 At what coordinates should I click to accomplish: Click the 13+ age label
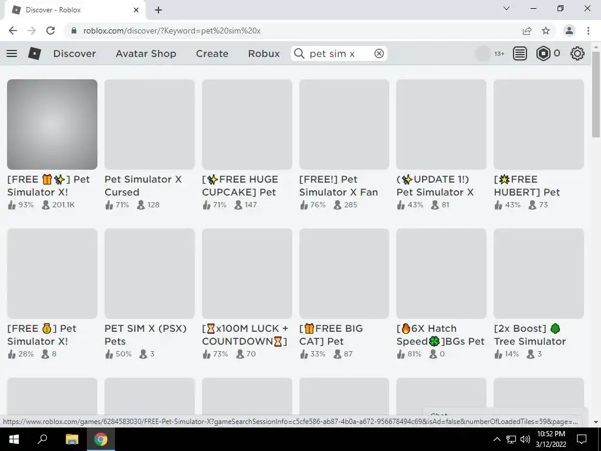(499, 53)
